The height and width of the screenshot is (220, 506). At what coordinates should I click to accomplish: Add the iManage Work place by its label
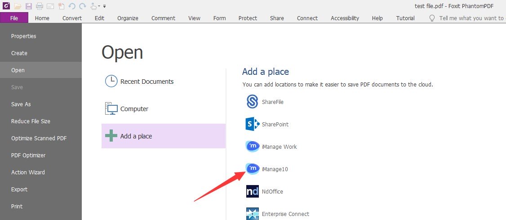(x=279, y=147)
